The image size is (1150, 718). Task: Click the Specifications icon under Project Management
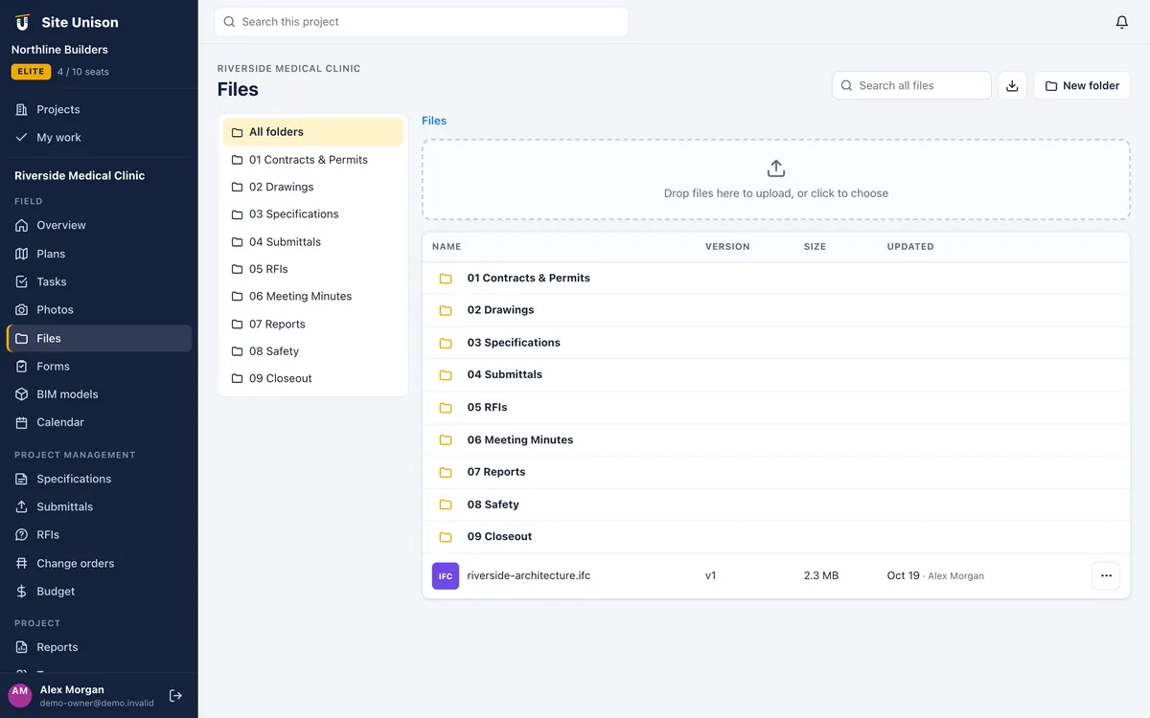[22, 479]
